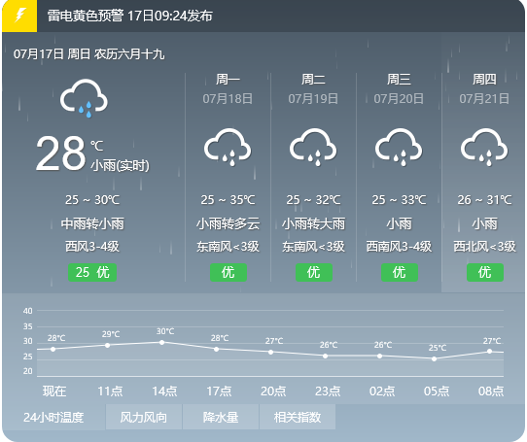Screen dimensions: 527x442
Task: Click Thursday 07月21日 rain cloud icon
Action: [x=484, y=147]
